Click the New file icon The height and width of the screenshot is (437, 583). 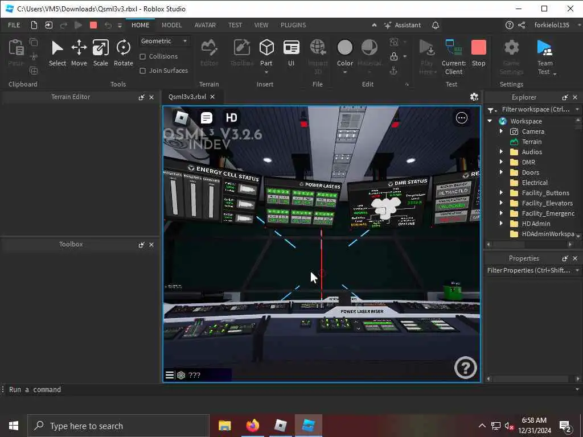(34, 25)
